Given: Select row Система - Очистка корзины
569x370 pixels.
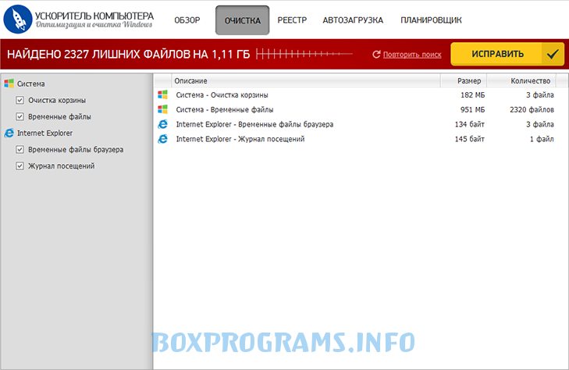Looking at the screenshot, I should (x=361, y=95).
